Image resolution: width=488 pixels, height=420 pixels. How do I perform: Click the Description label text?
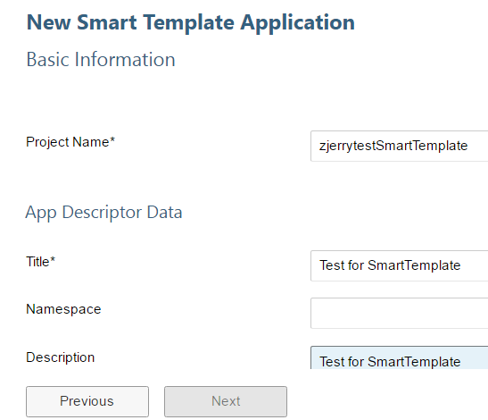click(61, 357)
